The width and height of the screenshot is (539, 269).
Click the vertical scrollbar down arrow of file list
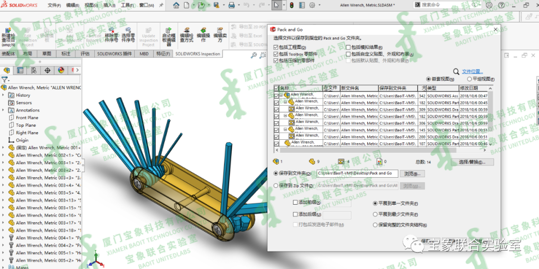tap(490, 144)
